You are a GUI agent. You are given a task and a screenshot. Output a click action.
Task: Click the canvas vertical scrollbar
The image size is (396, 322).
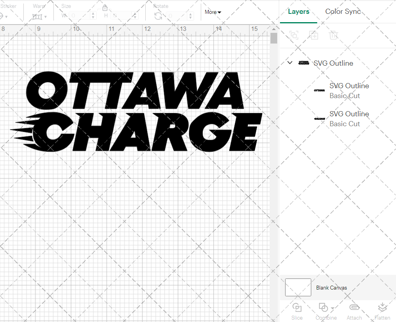[273, 38]
